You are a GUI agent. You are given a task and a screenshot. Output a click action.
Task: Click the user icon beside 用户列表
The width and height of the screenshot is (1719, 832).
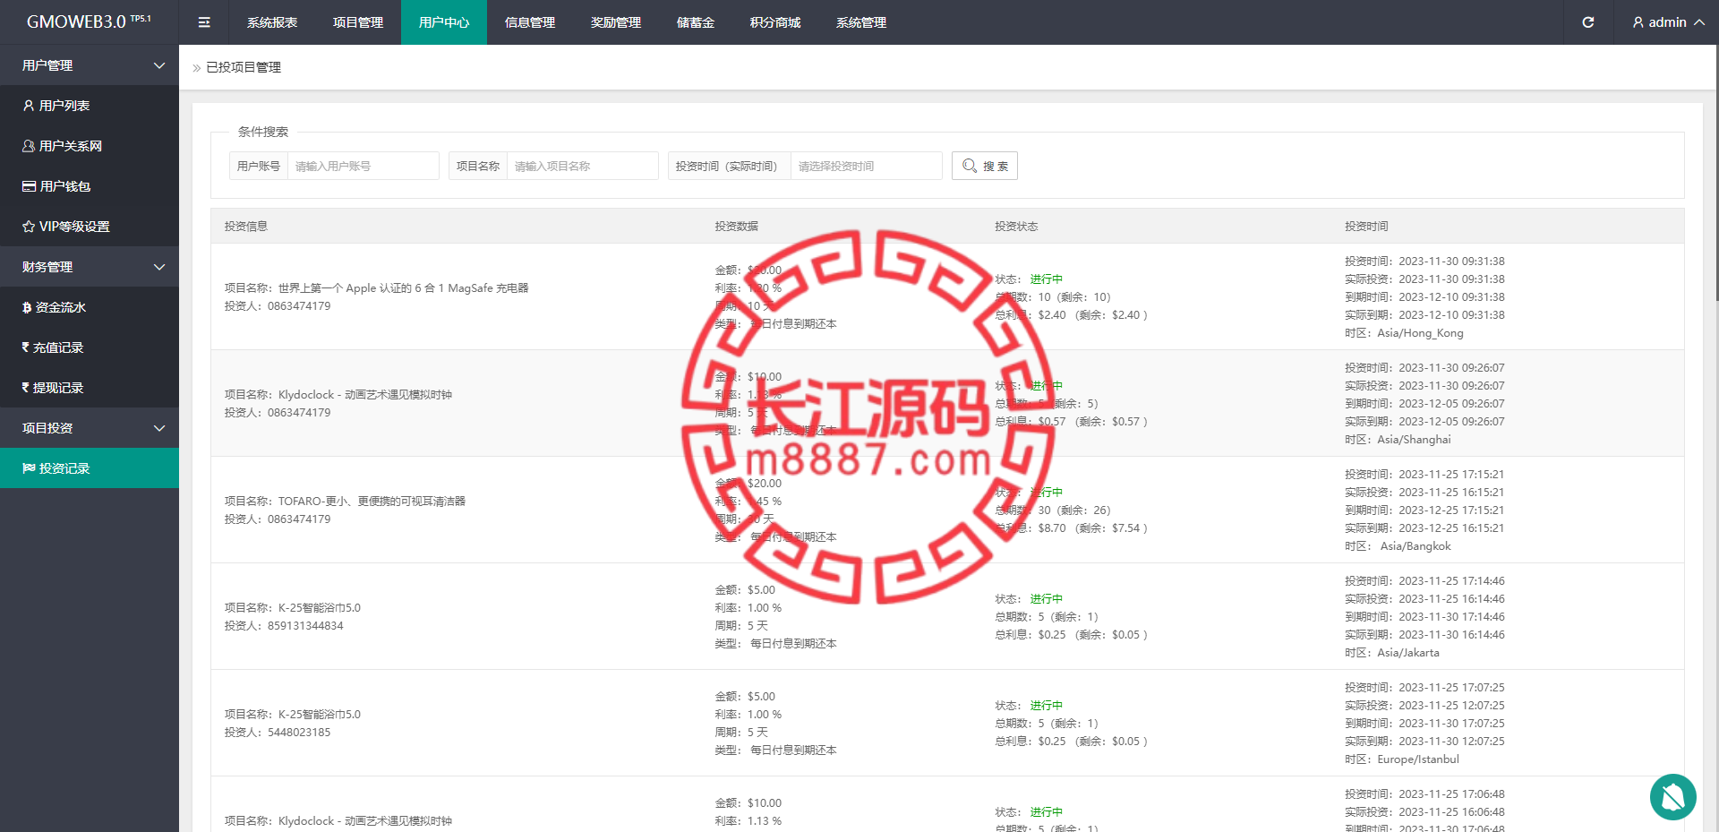coord(29,106)
